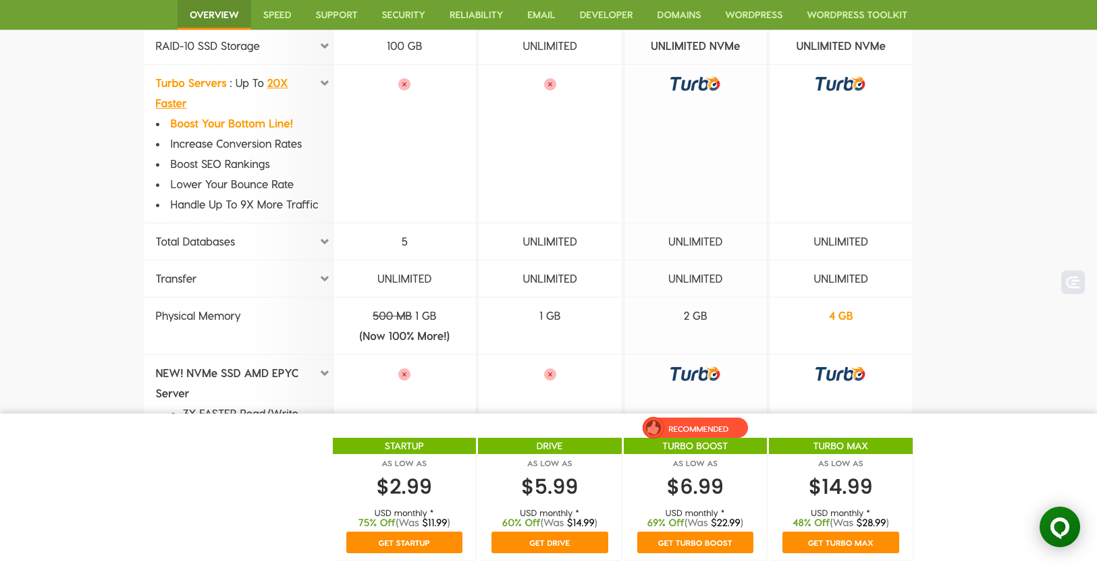Click the Recommended thumbs-up badge icon

(x=653, y=428)
